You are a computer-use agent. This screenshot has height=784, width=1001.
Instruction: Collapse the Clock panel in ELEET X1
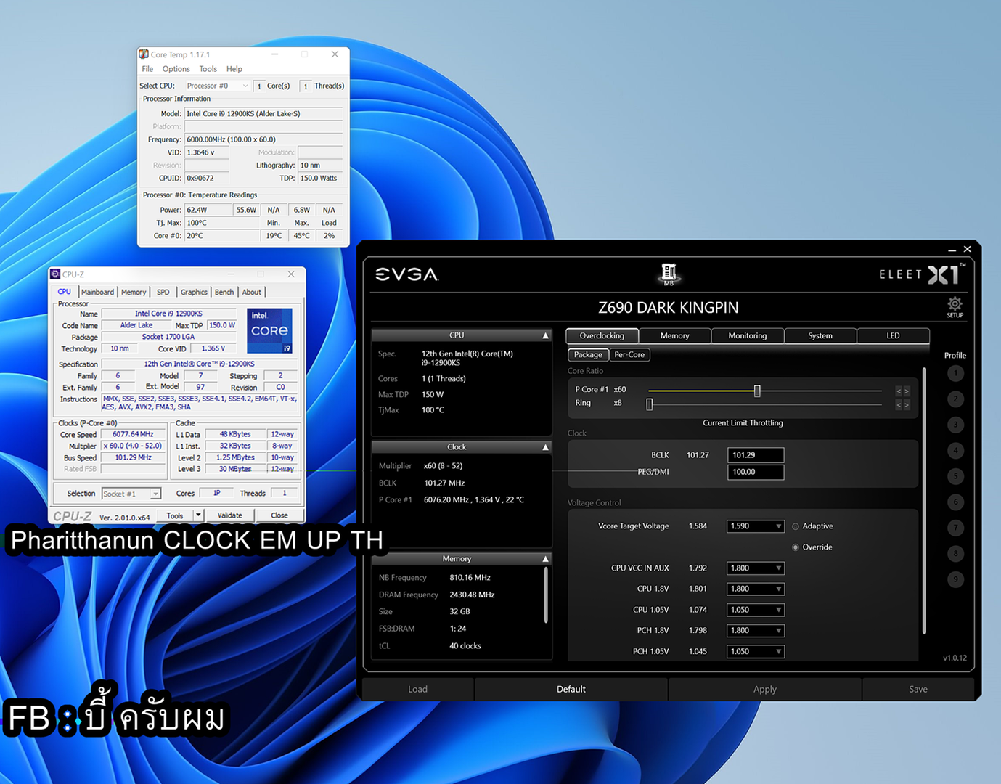[x=545, y=447]
